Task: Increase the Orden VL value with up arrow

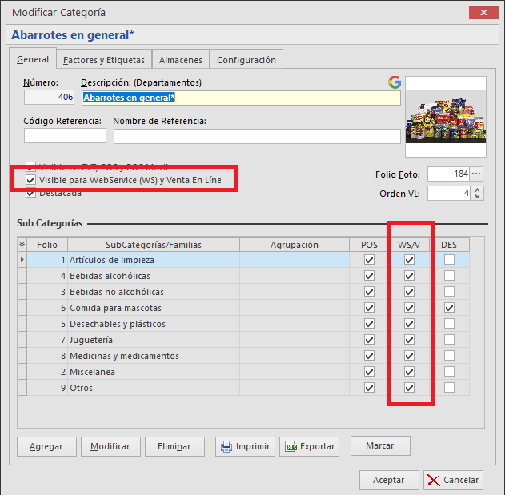Action: coord(478,190)
